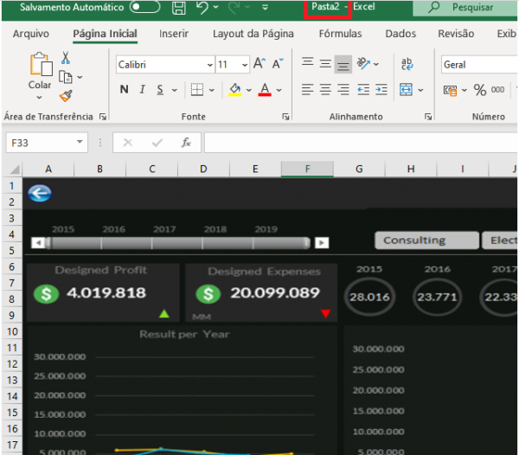Click the Geral number format box
This screenshot has height=455, width=519.
click(x=479, y=65)
